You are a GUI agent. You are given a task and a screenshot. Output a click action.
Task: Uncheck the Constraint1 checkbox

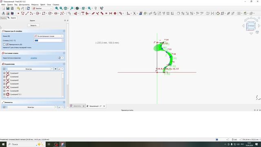coord(4,73)
